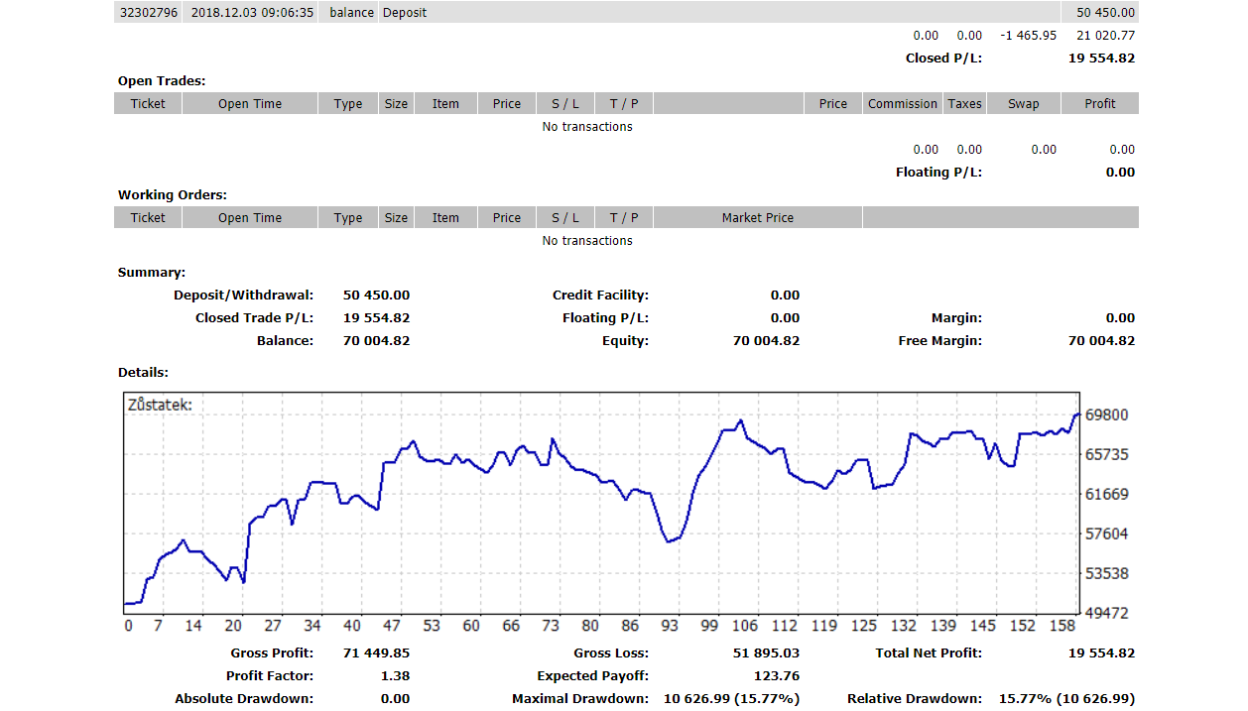The width and height of the screenshot is (1248, 711).
Task: Select the Free Margin value 70 004.82
Action: click(x=1101, y=340)
